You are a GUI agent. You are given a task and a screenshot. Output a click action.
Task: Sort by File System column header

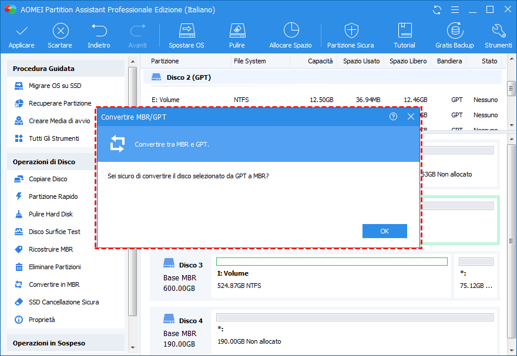click(x=250, y=61)
